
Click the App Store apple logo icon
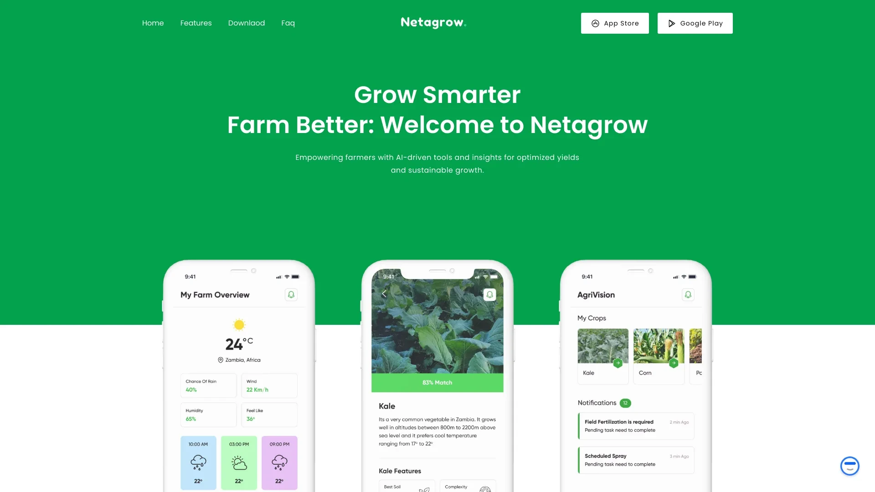point(596,23)
